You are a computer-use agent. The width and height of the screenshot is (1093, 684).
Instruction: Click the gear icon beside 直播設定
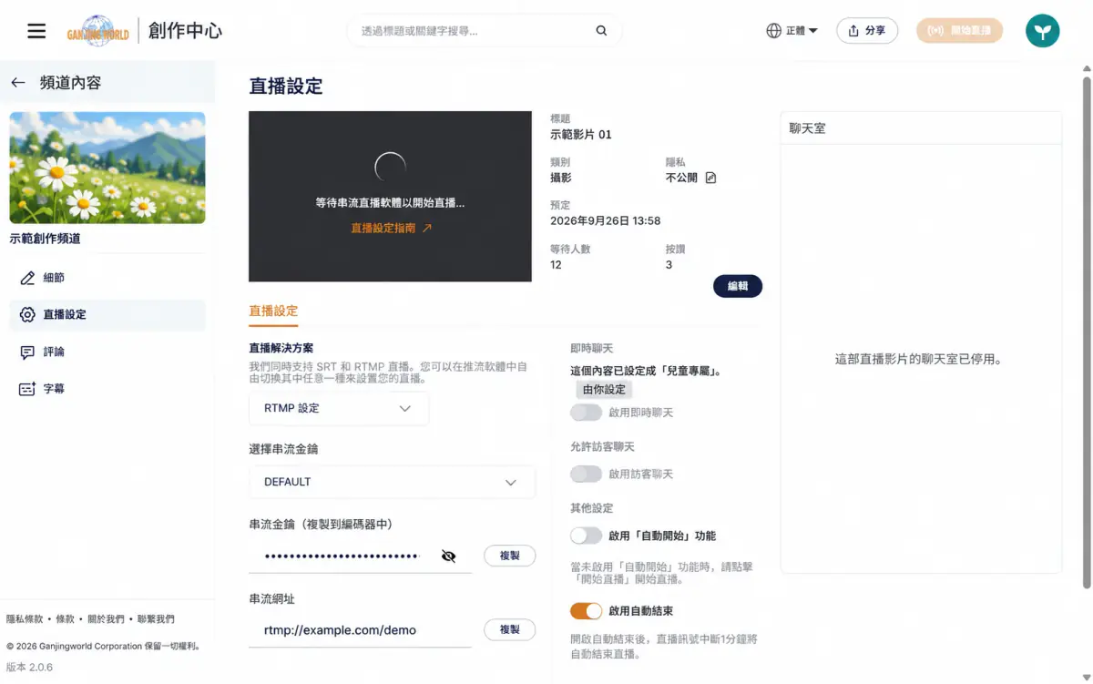pyautogui.click(x=27, y=315)
